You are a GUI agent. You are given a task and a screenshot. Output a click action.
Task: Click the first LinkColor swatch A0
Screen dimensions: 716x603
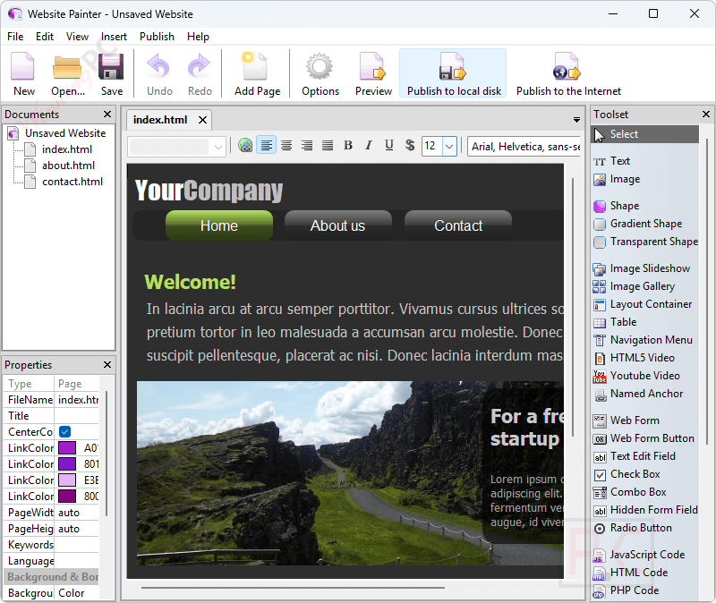click(x=67, y=448)
